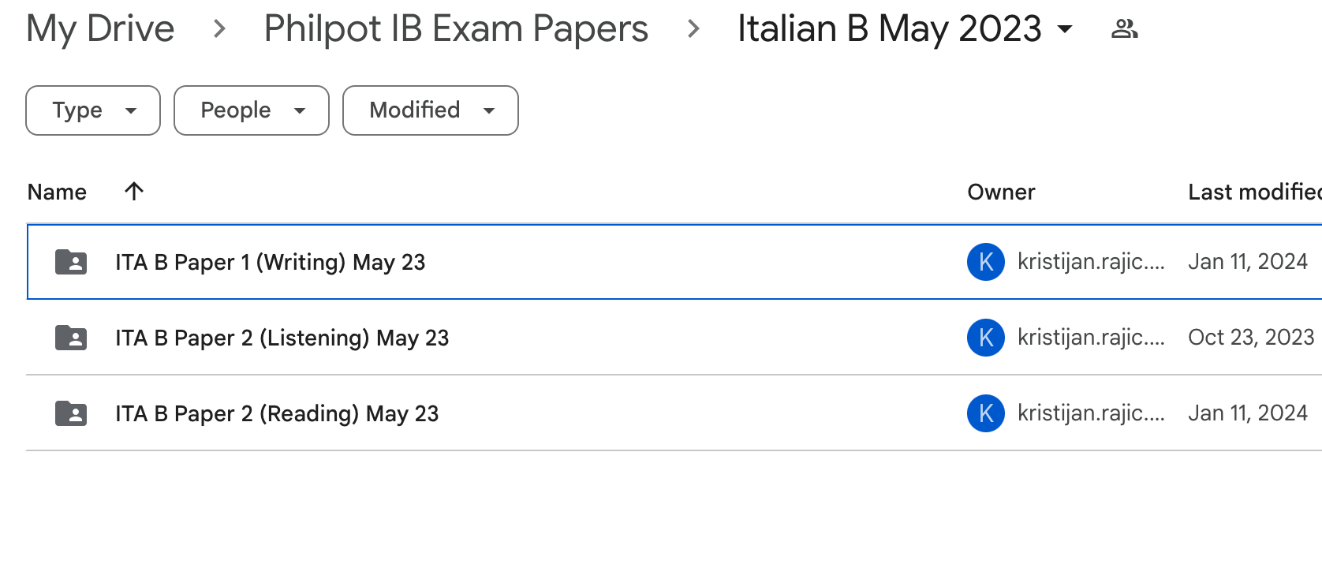Click the sort direction arrow beside Name
Image resolution: width=1322 pixels, height=579 pixels.
134,191
